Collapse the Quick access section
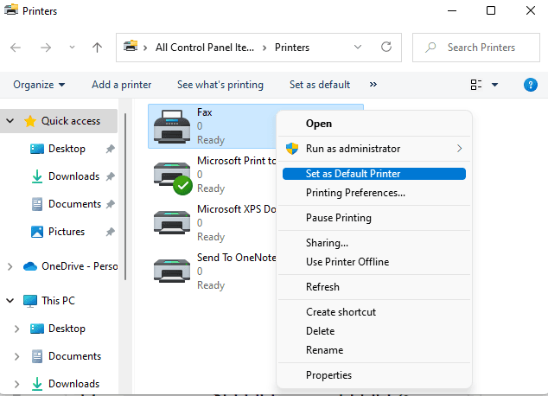 tap(10, 121)
